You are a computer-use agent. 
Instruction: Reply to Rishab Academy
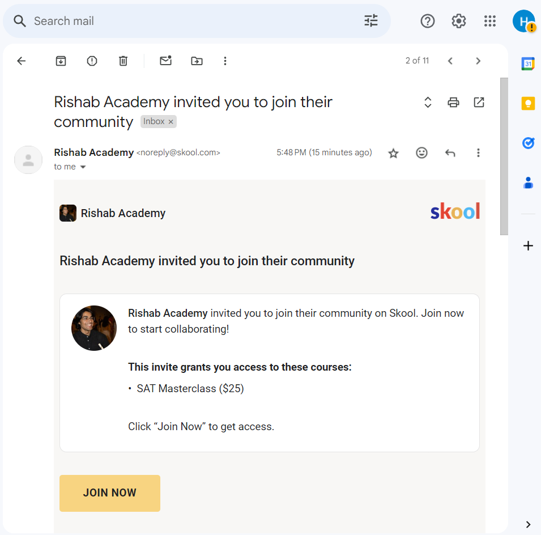click(x=450, y=152)
